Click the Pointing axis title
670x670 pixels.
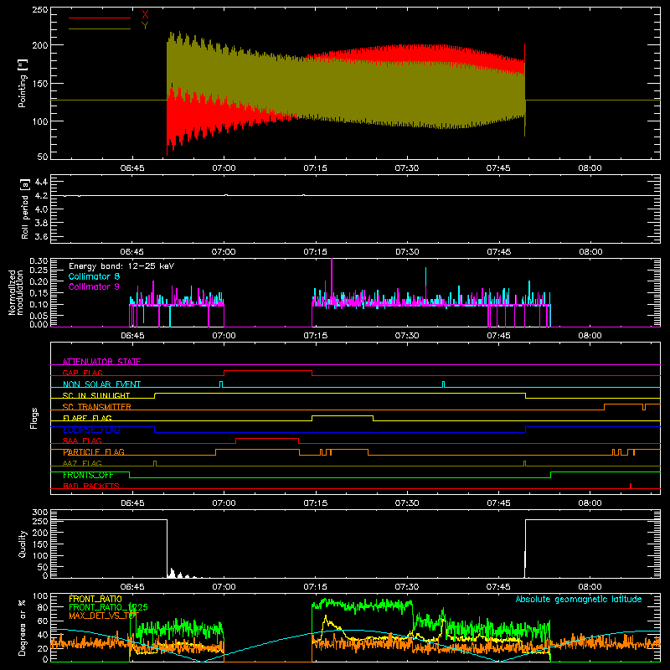pos(23,83)
